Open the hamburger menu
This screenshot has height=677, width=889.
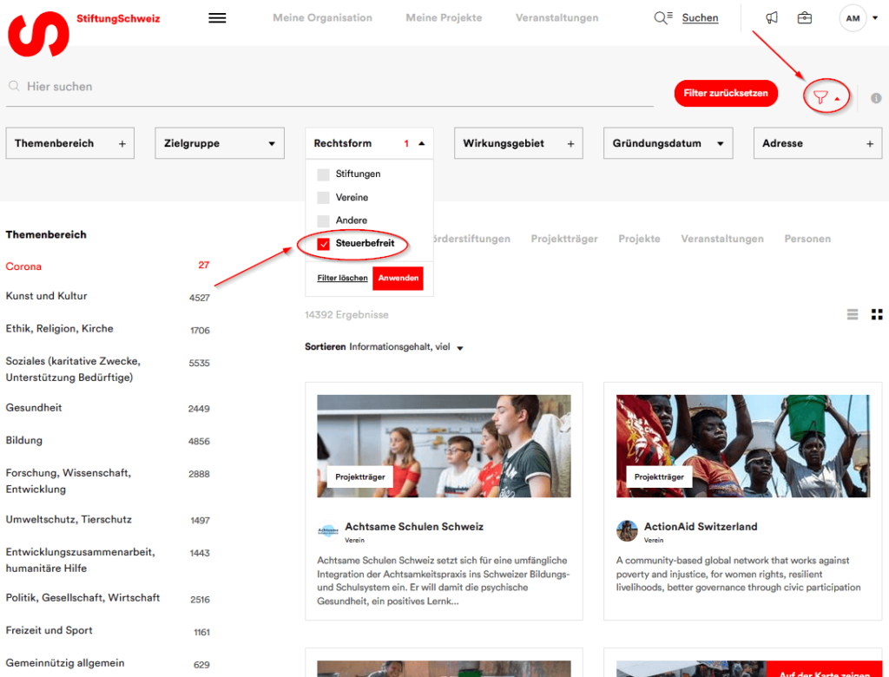point(217,18)
